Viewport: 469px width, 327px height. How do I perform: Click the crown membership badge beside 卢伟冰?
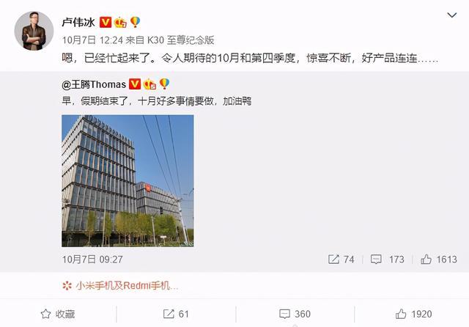[x=120, y=23]
